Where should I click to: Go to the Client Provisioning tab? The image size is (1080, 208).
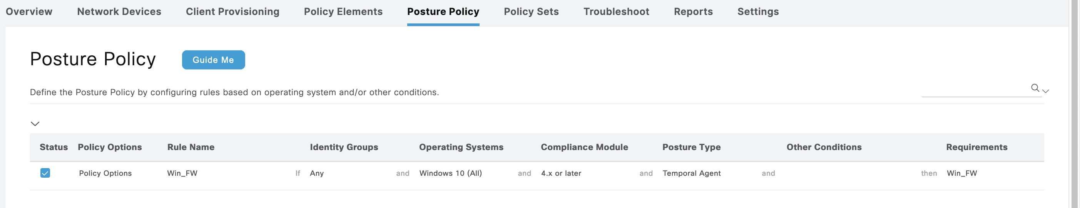(233, 12)
